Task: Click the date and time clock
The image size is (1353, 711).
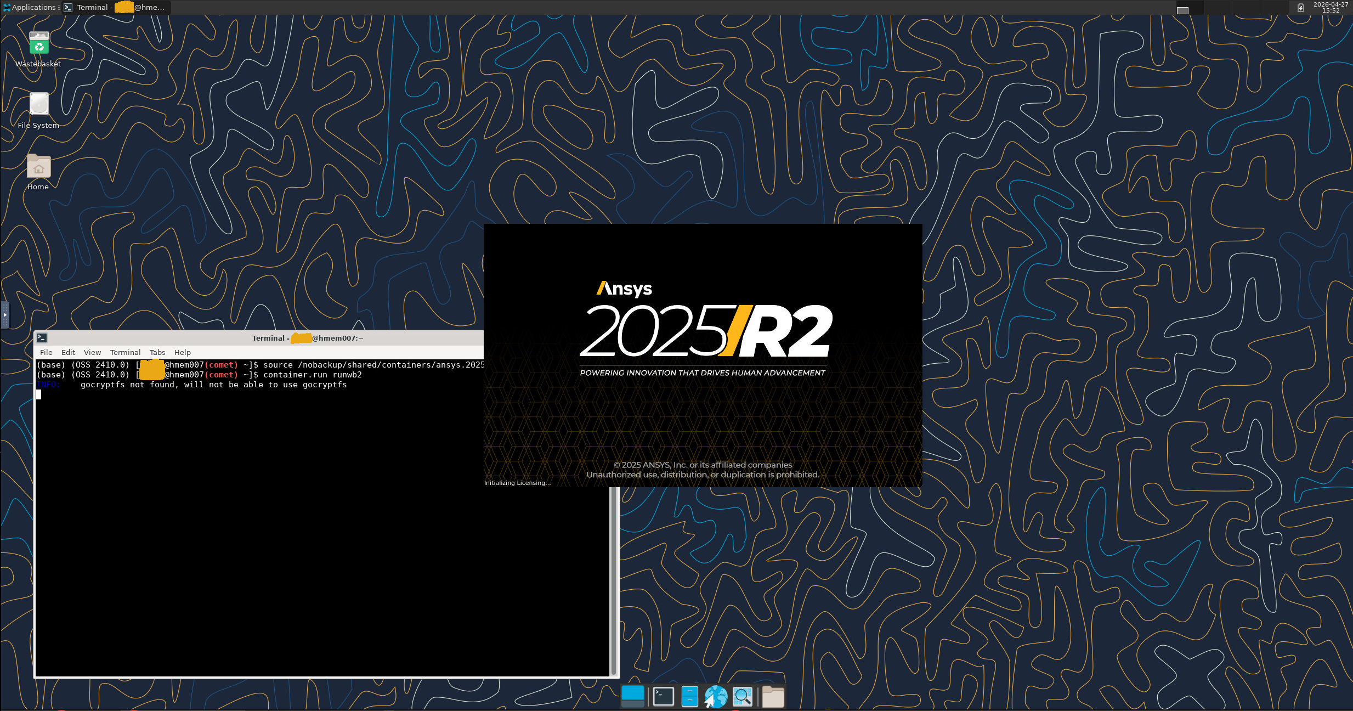Action: pyautogui.click(x=1331, y=7)
